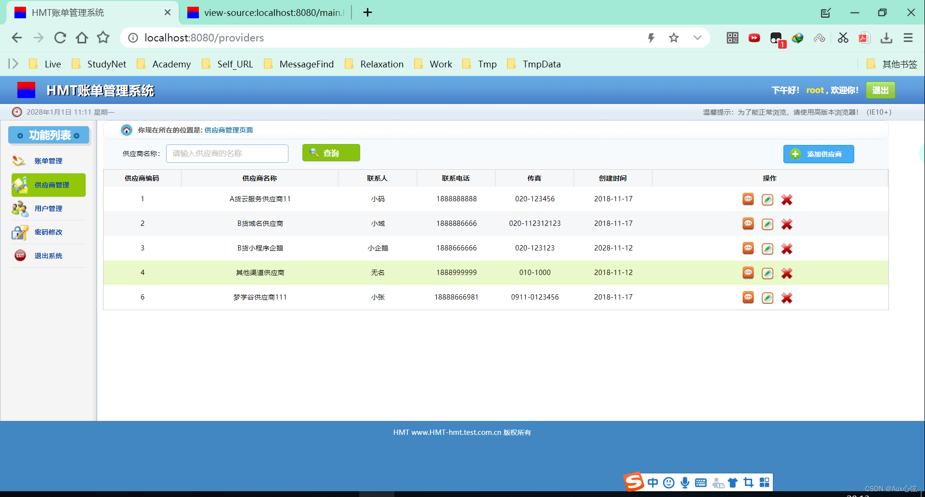
Task: Edit supplier 梦学谷供应商111
Action: pos(768,298)
